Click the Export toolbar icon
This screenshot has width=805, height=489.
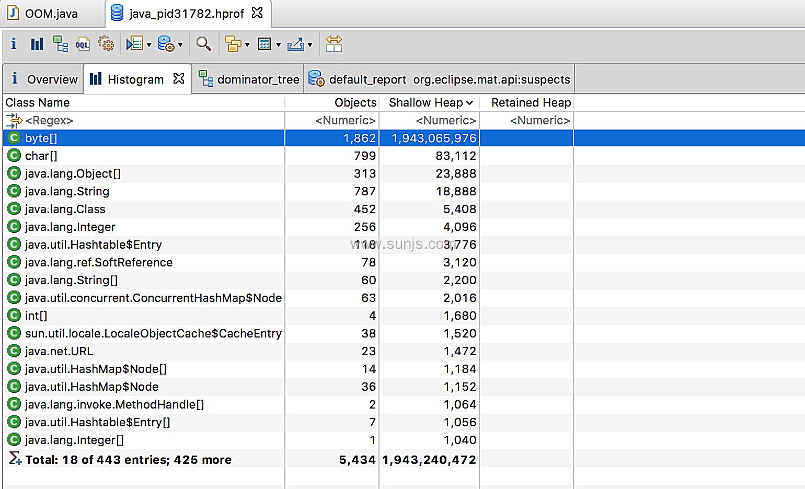296,44
